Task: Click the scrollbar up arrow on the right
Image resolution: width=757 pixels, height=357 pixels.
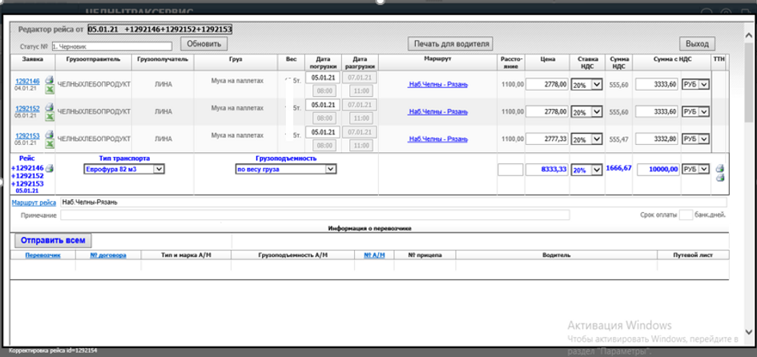Action: tap(749, 36)
